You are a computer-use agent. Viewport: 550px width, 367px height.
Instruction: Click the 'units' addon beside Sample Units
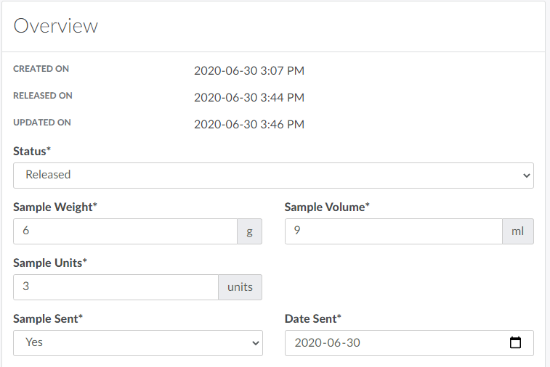[240, 286]
